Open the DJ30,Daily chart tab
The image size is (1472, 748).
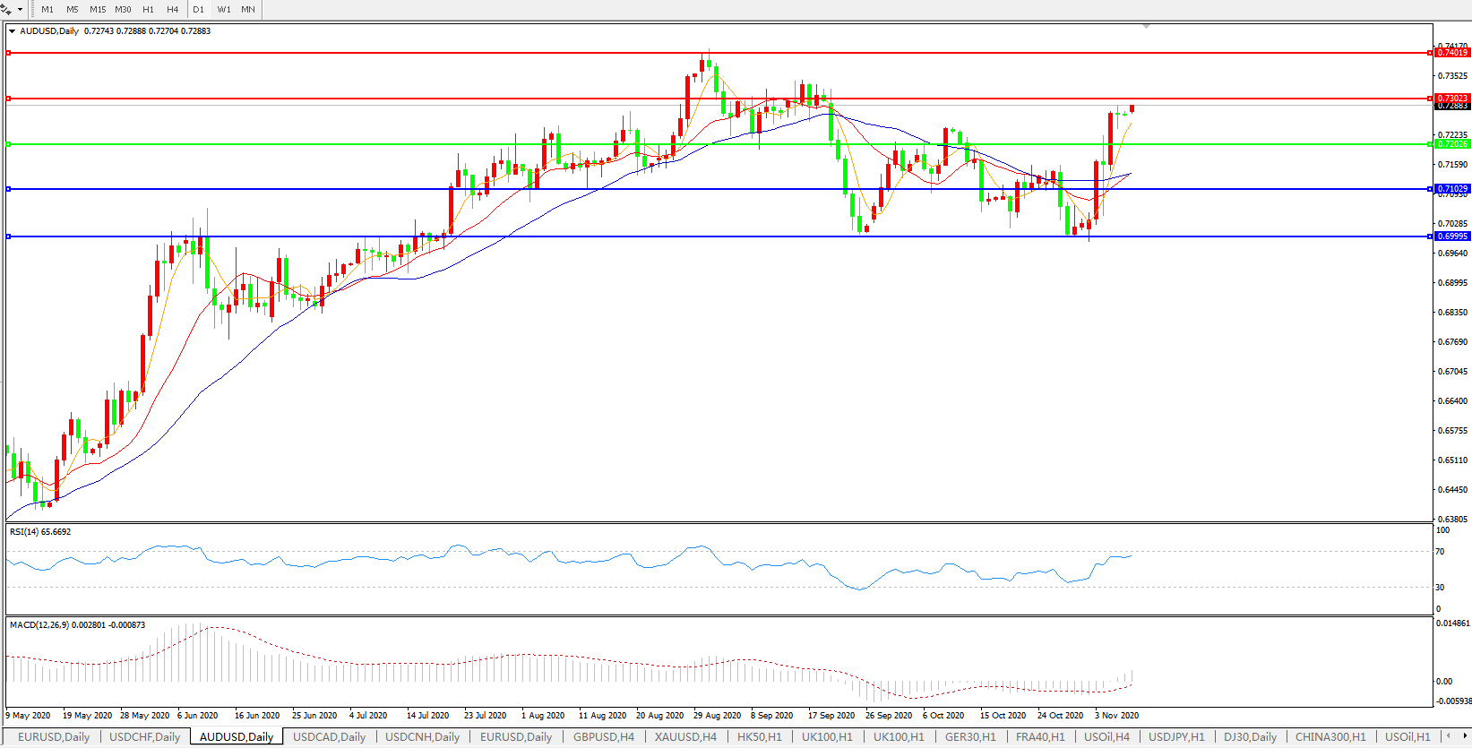(1250, 737)
